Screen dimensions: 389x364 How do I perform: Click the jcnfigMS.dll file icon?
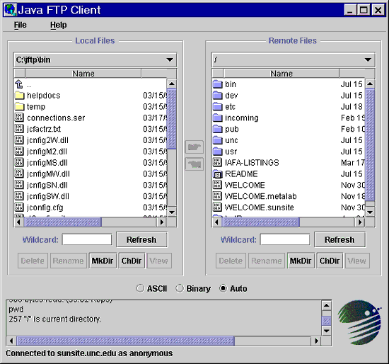tap(19, 162)
